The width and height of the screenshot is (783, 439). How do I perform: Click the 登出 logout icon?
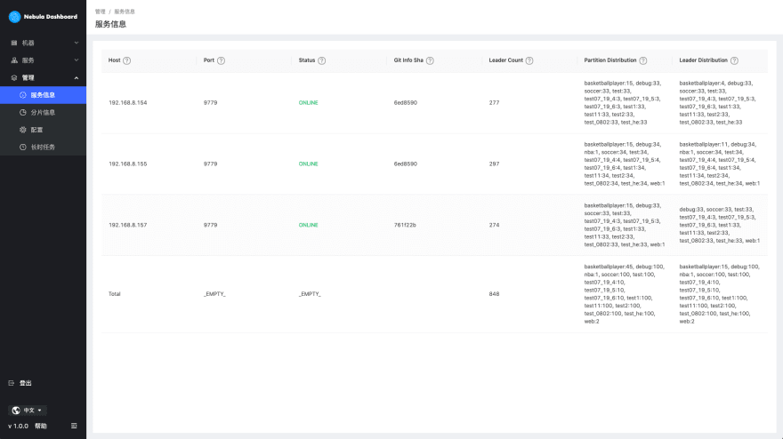coord(12,383)
